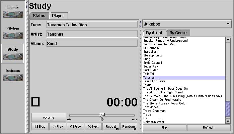Screen dimensions: 234x134
Task: Click the Album field showing Seed
Action: click(92, 44)
